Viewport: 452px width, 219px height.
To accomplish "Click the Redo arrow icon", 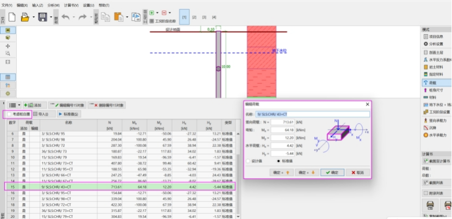I will point(83,17).
